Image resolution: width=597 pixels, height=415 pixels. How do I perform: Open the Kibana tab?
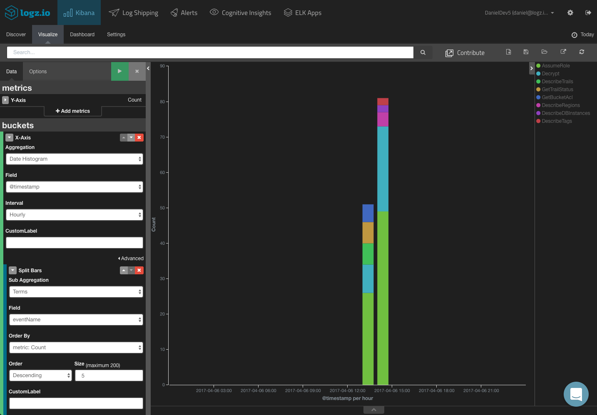point(79,13)
